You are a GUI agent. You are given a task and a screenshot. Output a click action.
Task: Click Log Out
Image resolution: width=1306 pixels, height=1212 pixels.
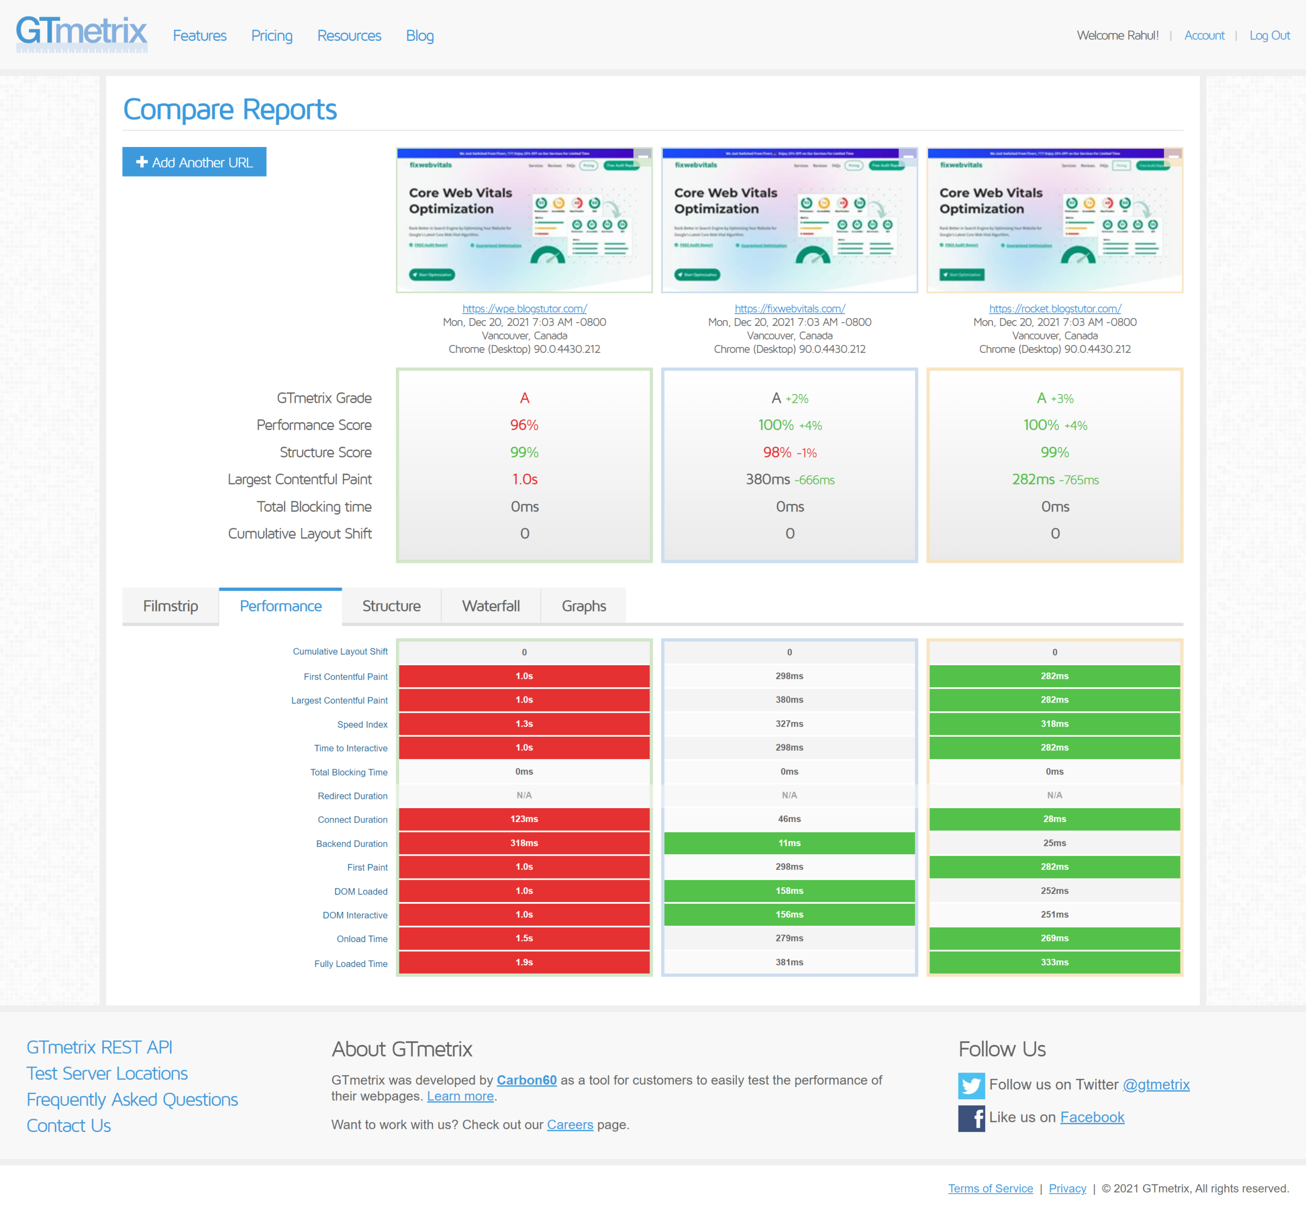[x=1269, y=35]
